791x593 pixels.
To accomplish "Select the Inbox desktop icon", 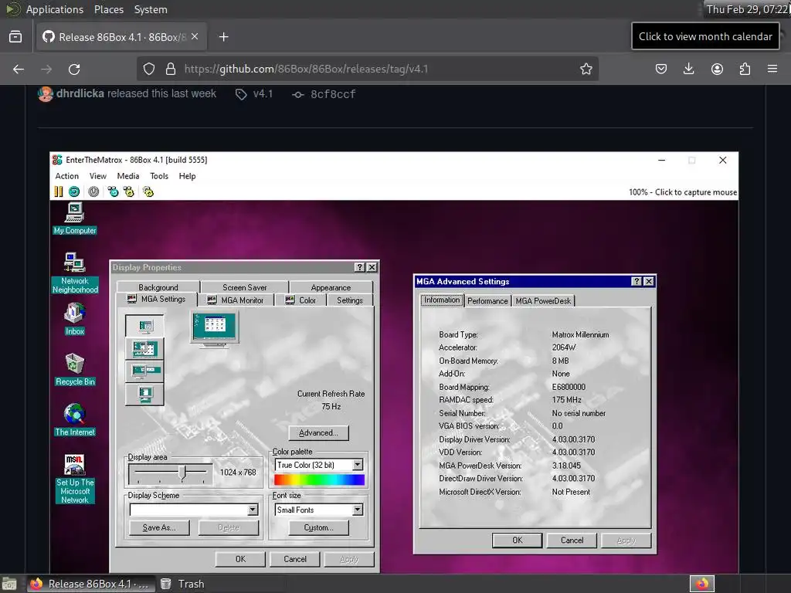I will pos(75,319).
